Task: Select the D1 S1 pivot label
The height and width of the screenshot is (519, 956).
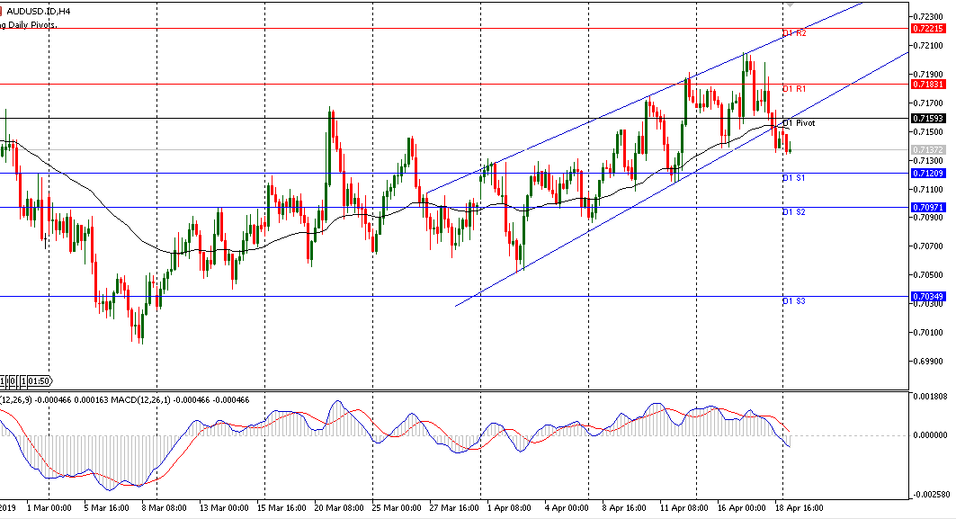Action: (x=794, y=177)
